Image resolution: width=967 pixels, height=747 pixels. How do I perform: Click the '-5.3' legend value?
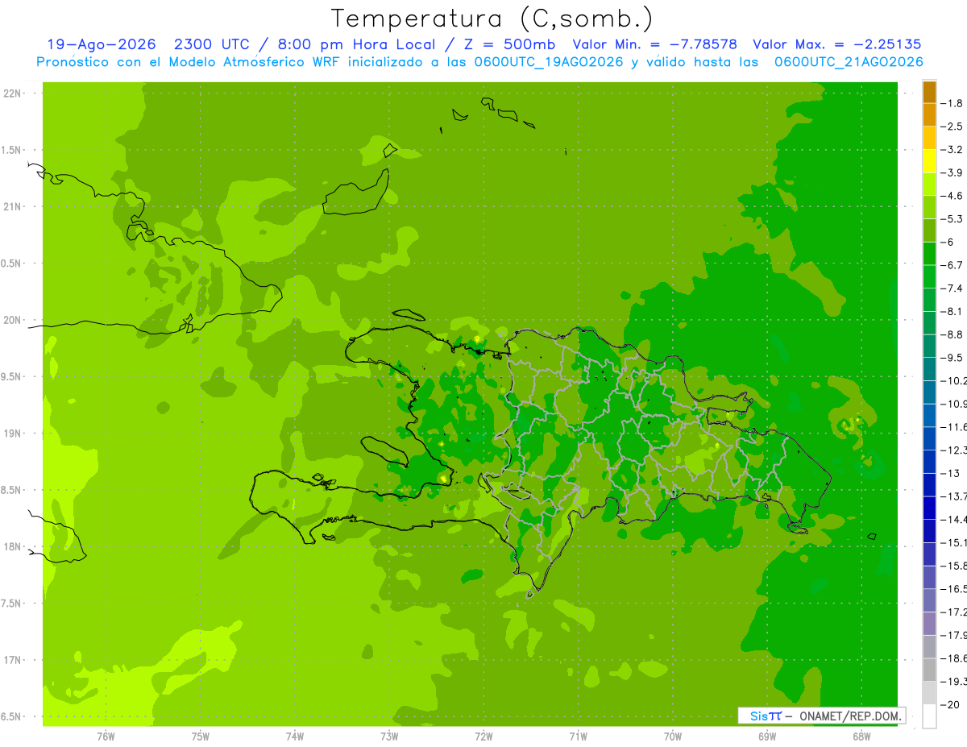(952, 219)
